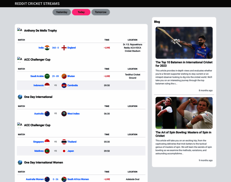Open the Tomorrow matches tab

coord(101,12)
